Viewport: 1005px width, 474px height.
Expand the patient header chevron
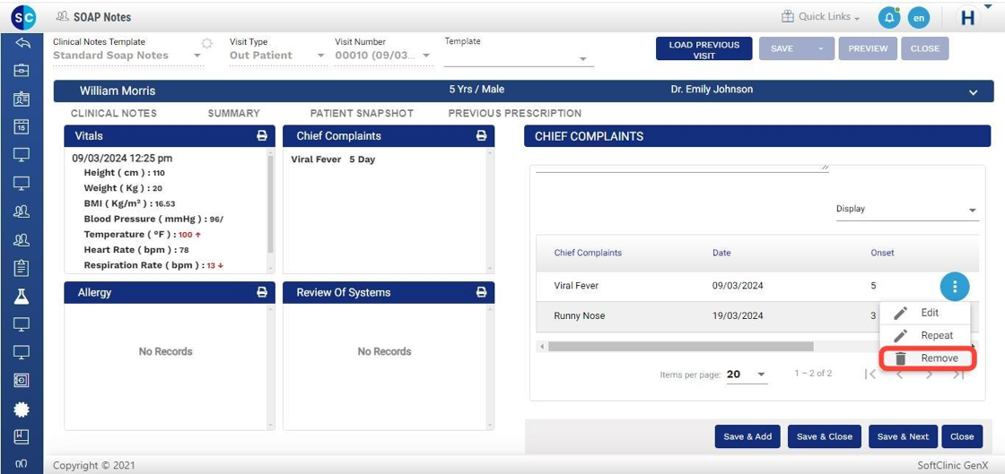pos(974,92)
